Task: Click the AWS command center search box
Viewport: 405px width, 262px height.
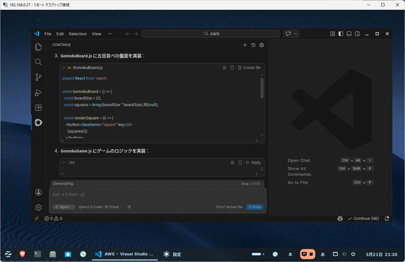Action: point(211,34)
